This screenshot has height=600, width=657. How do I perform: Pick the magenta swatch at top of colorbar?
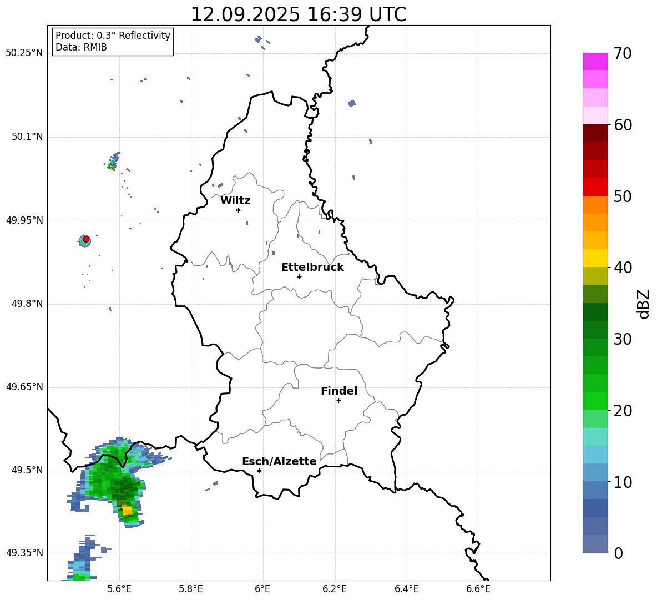coord(595,62)
